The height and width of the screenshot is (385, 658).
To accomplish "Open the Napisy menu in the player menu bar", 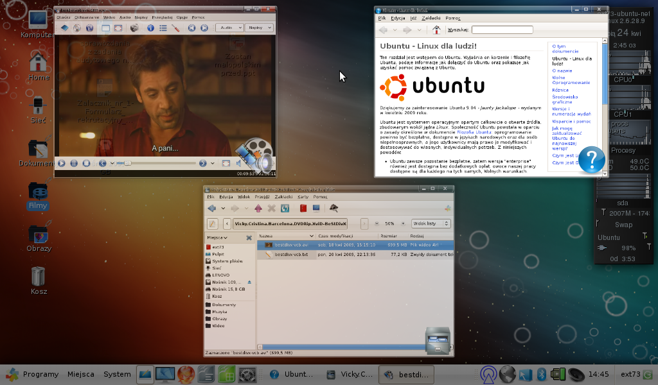I will click(141, 17).
